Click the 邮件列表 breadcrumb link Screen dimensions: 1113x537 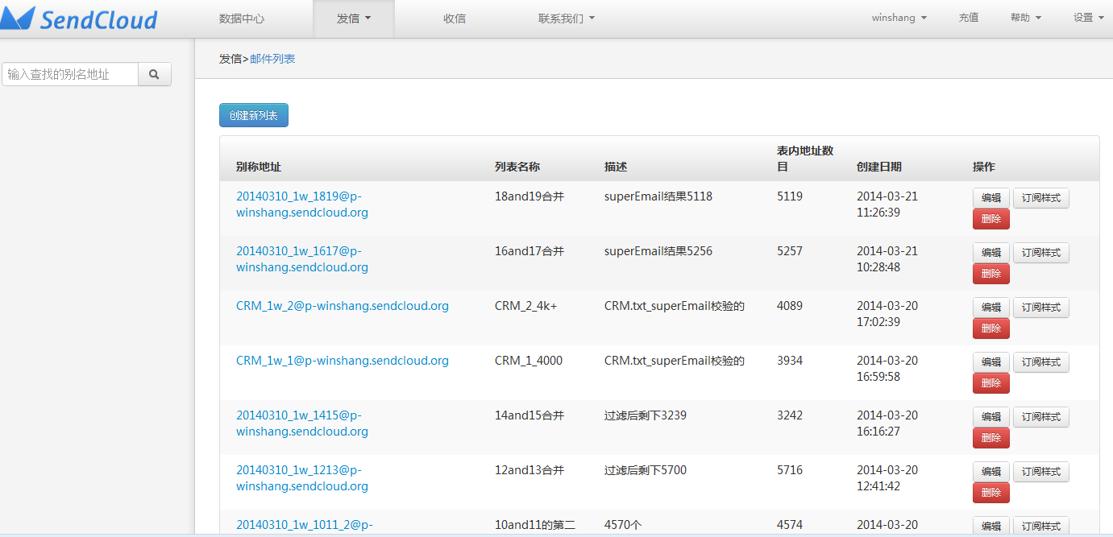click(x=272, y=59)
